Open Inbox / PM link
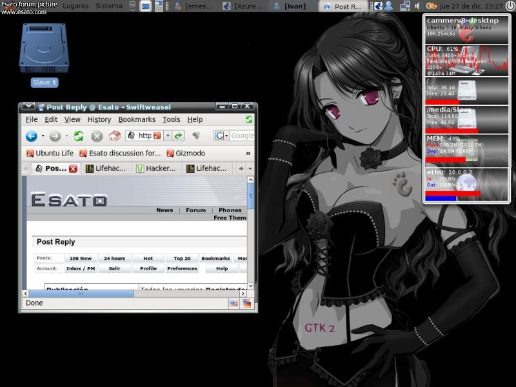The image size is (516, 387). click(81, 268)
